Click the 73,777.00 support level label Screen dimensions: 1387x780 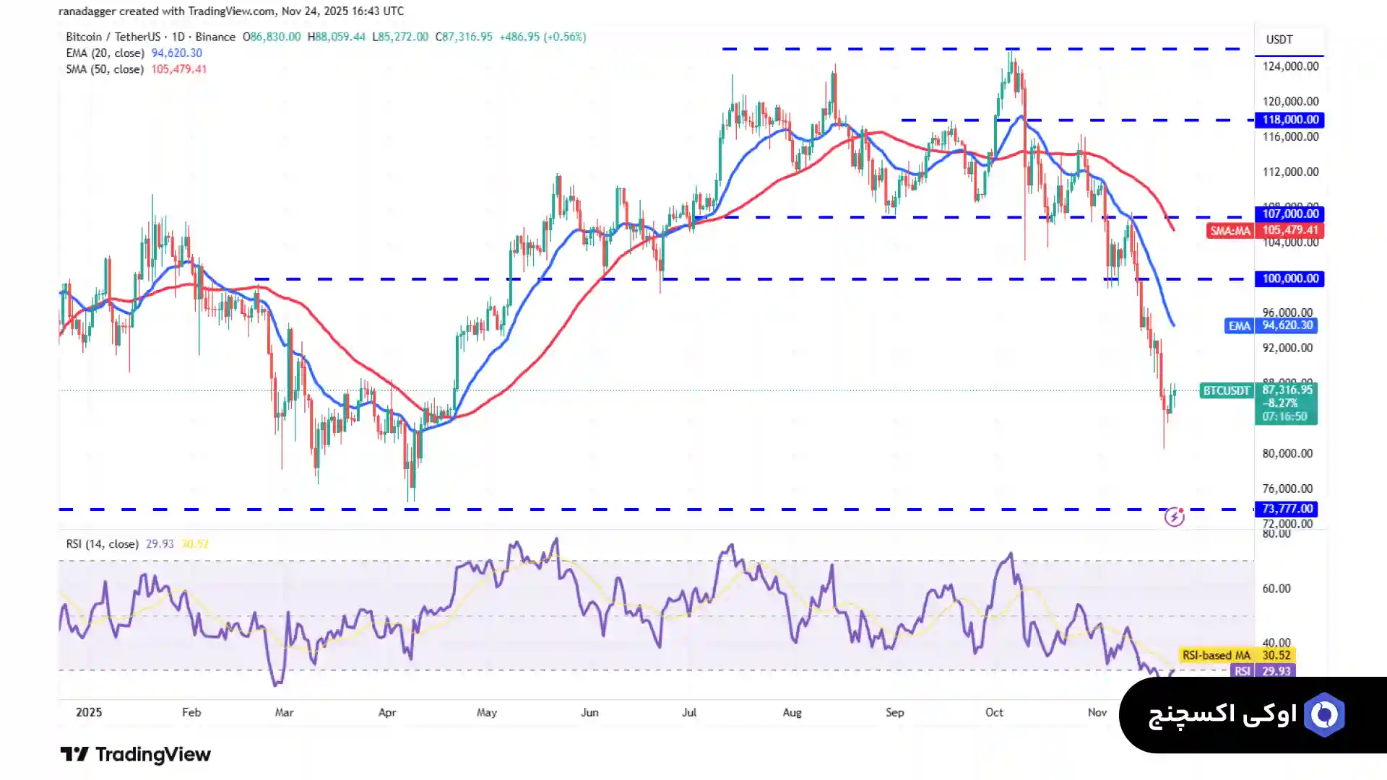1287,509
